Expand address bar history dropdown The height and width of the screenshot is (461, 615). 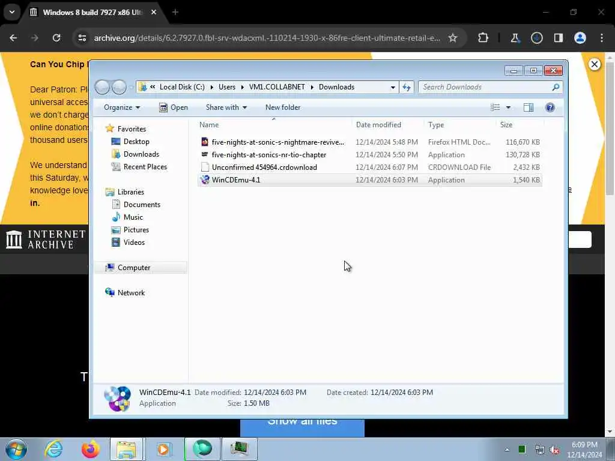tap(393, 87)
